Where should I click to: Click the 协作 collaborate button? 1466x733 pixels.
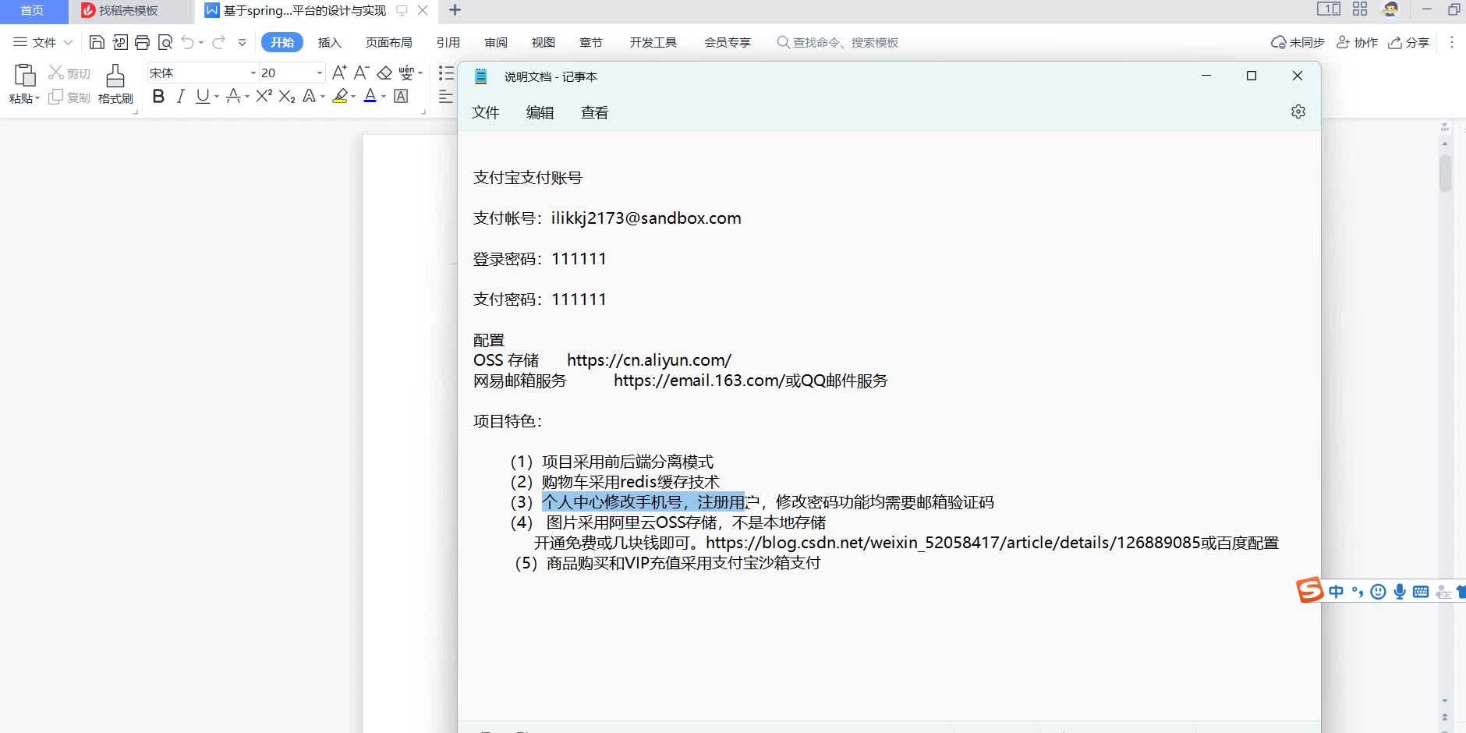point(1358,42)
